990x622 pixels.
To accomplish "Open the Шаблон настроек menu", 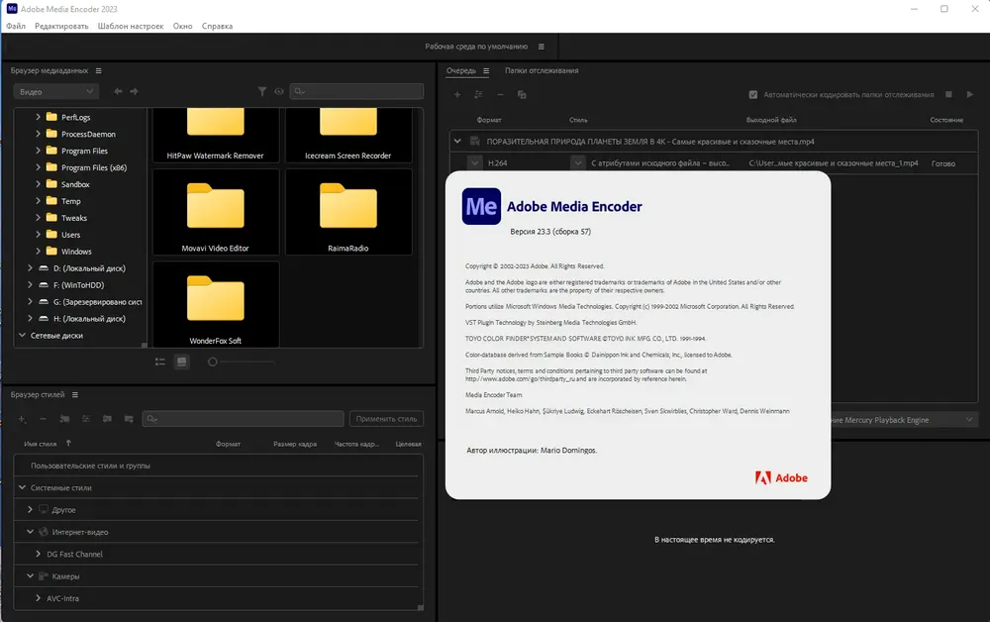I will tap(131, 26).
